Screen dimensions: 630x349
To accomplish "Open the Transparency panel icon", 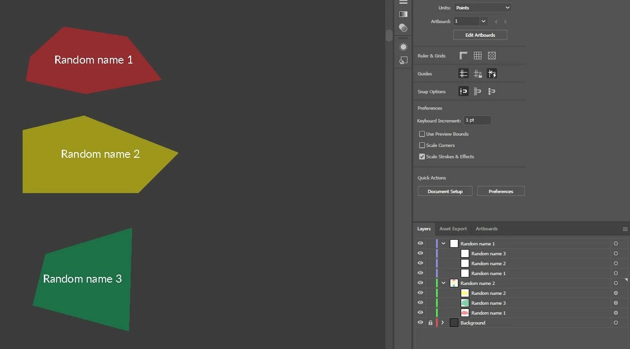I will [x=403, y=28].
